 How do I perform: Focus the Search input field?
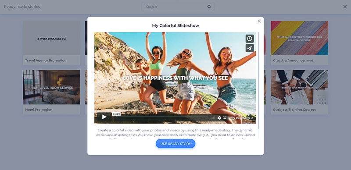click(178, 7)
